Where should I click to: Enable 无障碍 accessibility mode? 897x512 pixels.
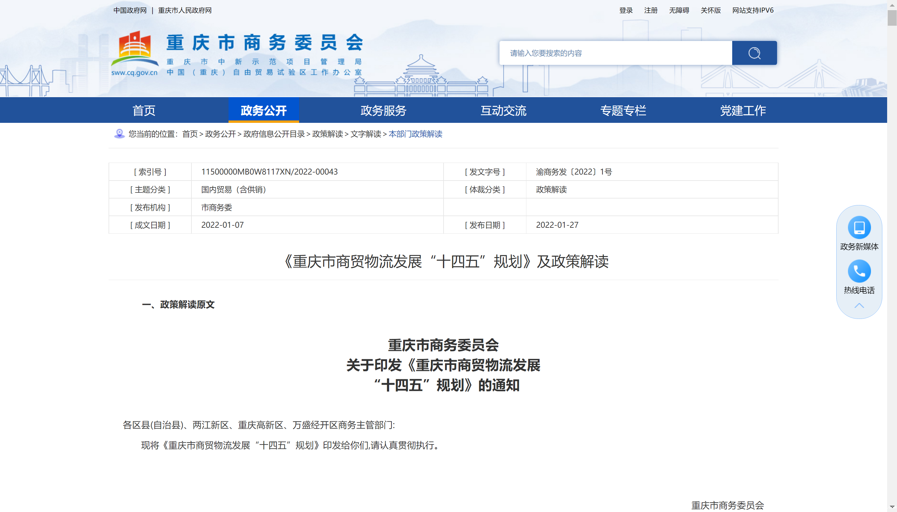(x=679, y=10)
